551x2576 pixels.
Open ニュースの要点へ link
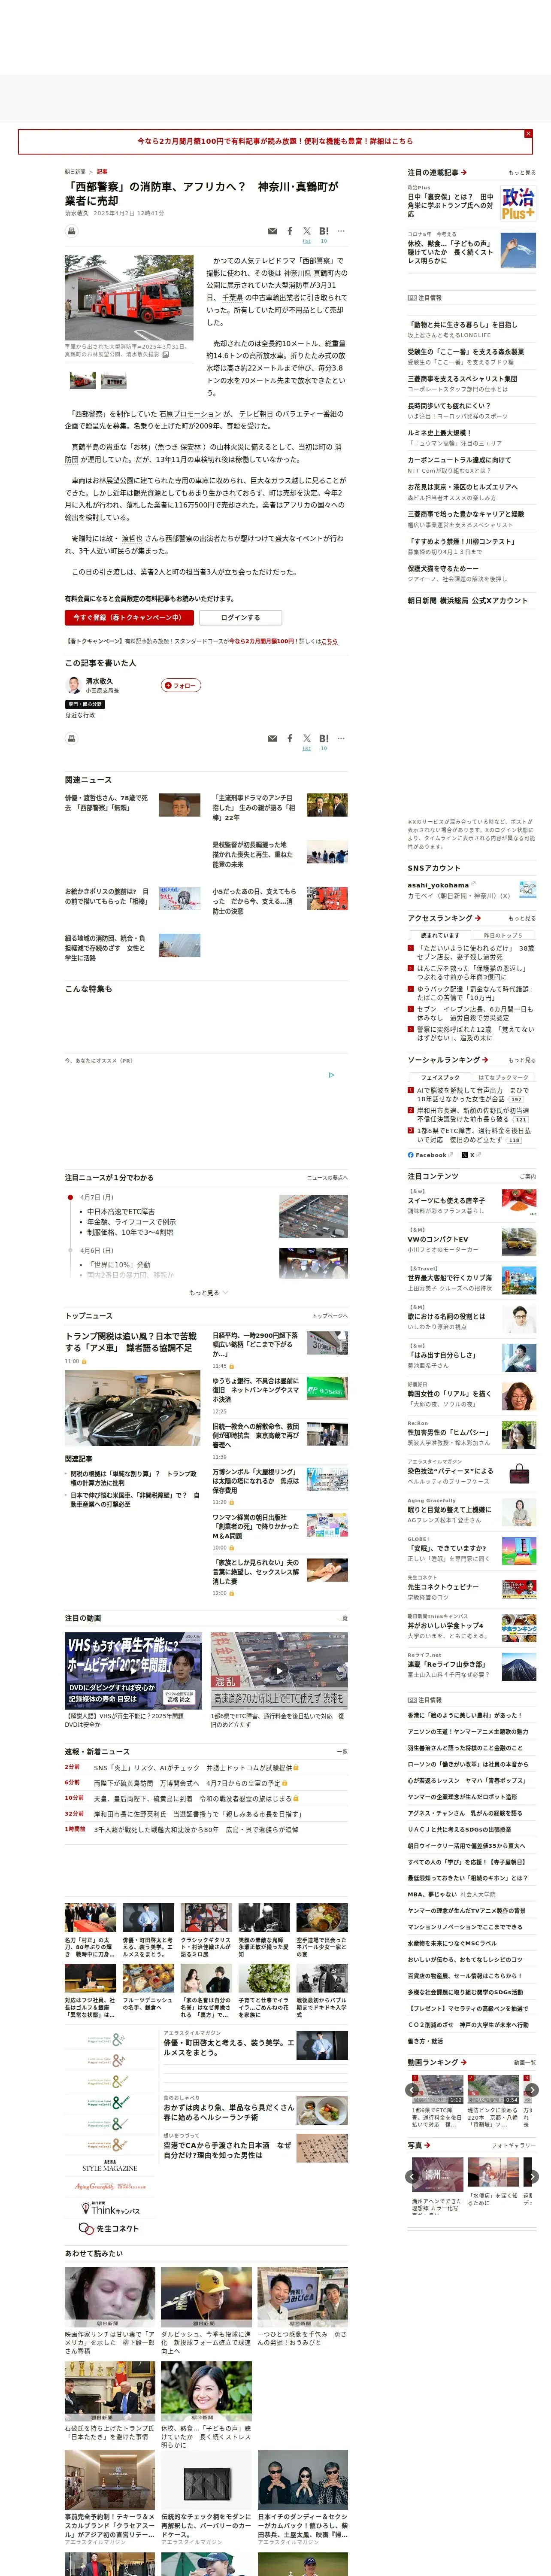(x=327, y=1178)
